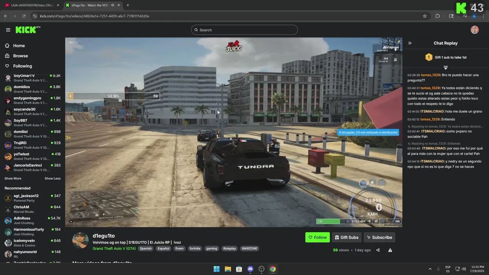Click the d1egu1to channel name
The height and width of the screenshot is (275, 489).
[104, 236]
